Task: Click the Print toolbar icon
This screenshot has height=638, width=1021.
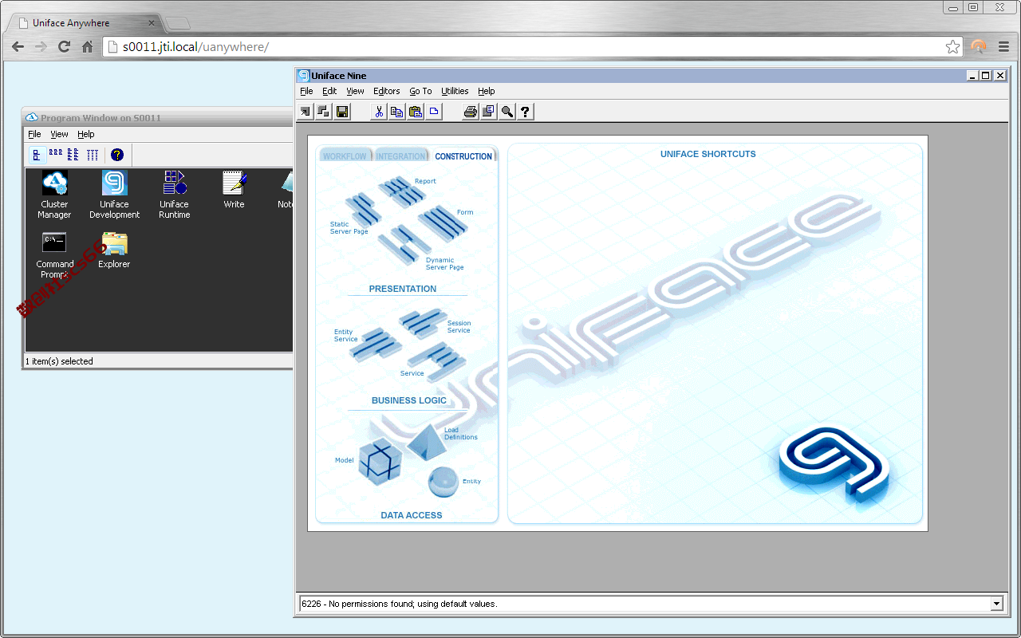Action: 471,112
